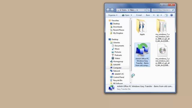
Task: Click the Burn toolbar button
Action: [148, 15]
